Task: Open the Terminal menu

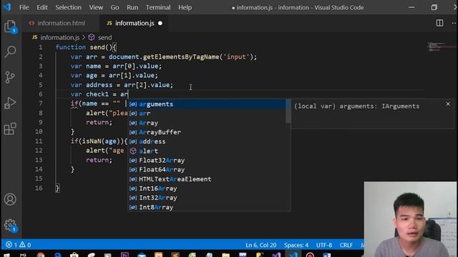Action: pos(158,7)
